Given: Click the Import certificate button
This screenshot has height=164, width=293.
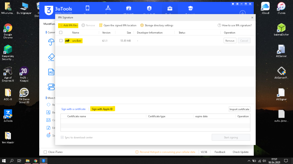Looking at the screenshot, I should 239,109.
